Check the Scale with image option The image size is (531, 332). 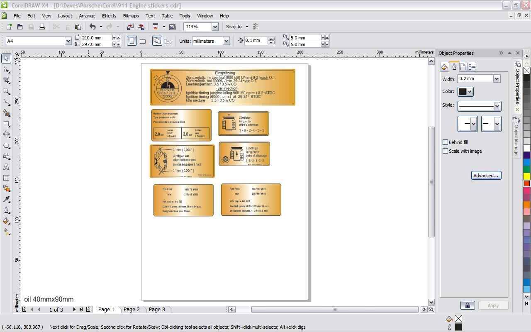(x=445, y=151)
